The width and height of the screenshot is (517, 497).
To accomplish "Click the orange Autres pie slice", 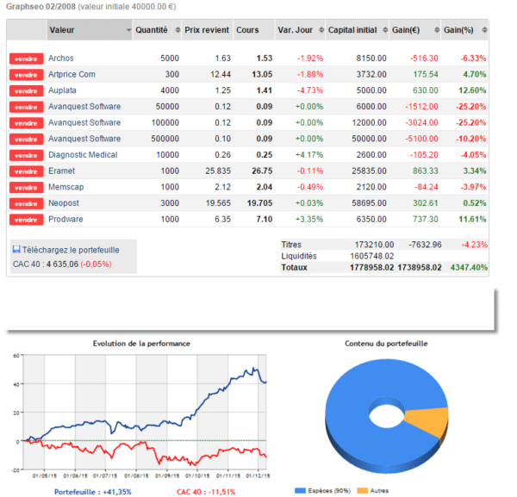I will (x=428, y=422).
